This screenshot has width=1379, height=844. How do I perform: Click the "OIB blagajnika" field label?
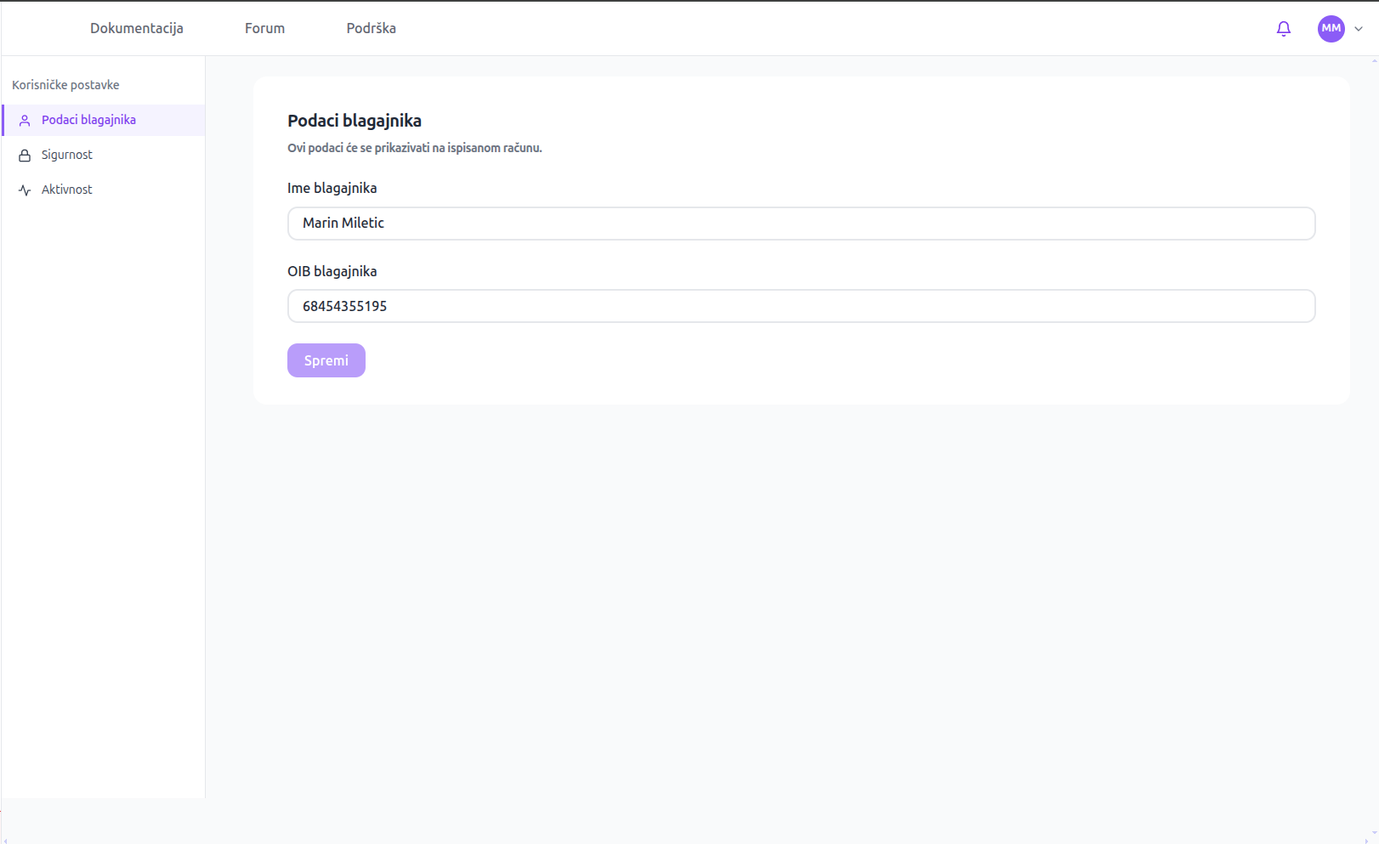pyautogui.click(x=332, y=271)
